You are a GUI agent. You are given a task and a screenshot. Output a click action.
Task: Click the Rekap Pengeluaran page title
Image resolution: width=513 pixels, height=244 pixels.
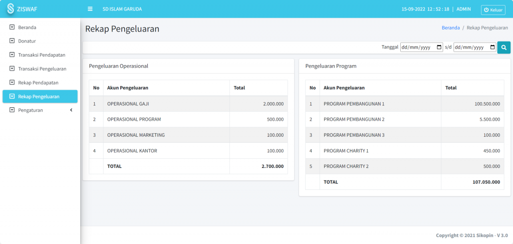(x=122, y=29)
